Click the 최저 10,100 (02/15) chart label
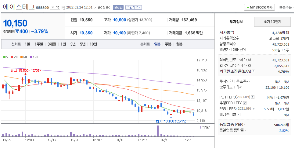 click(171, 121)
